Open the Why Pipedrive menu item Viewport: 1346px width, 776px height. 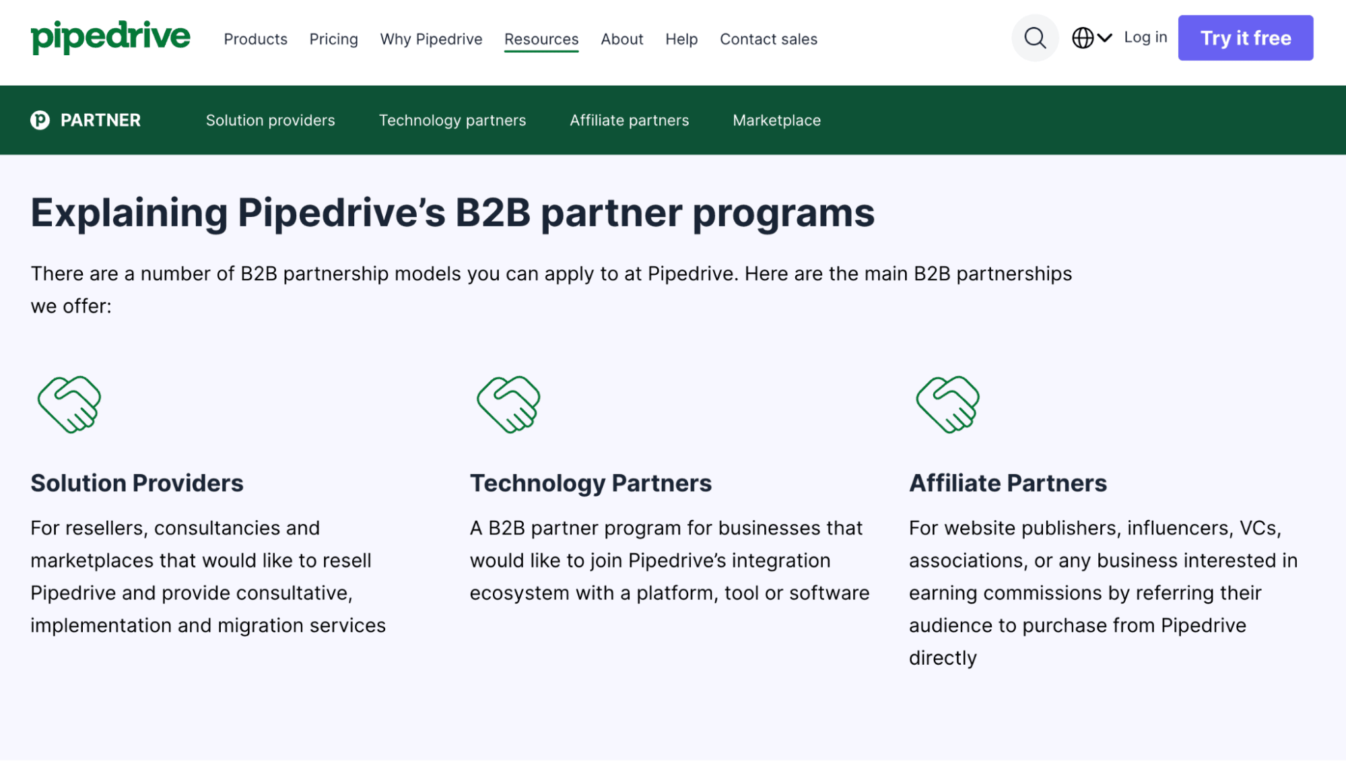pyautogui.click(x=431, y=39)
